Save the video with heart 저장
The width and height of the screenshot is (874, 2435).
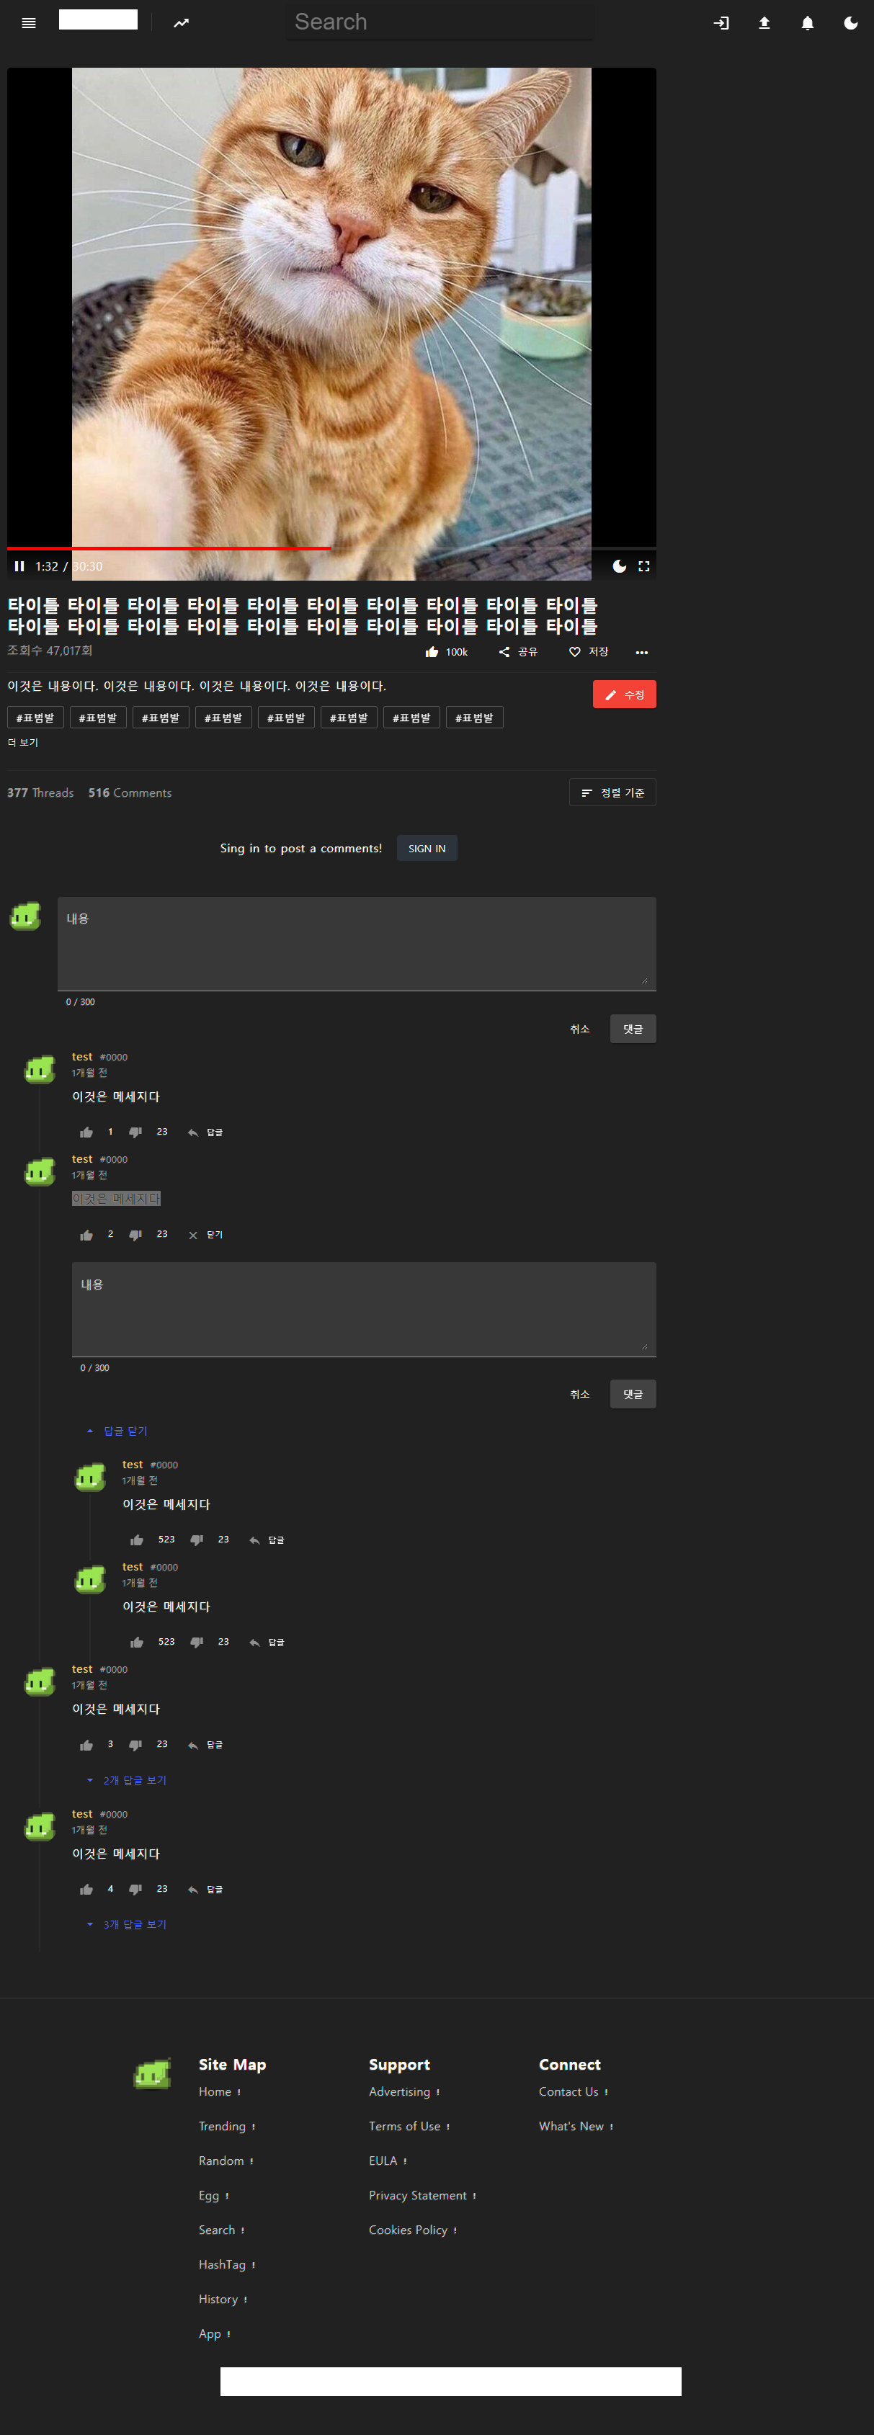point(589,652)
